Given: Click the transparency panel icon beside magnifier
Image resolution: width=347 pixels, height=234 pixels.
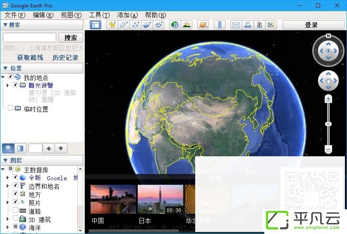Looking at the screenshot, I should [x=20, y=148].
